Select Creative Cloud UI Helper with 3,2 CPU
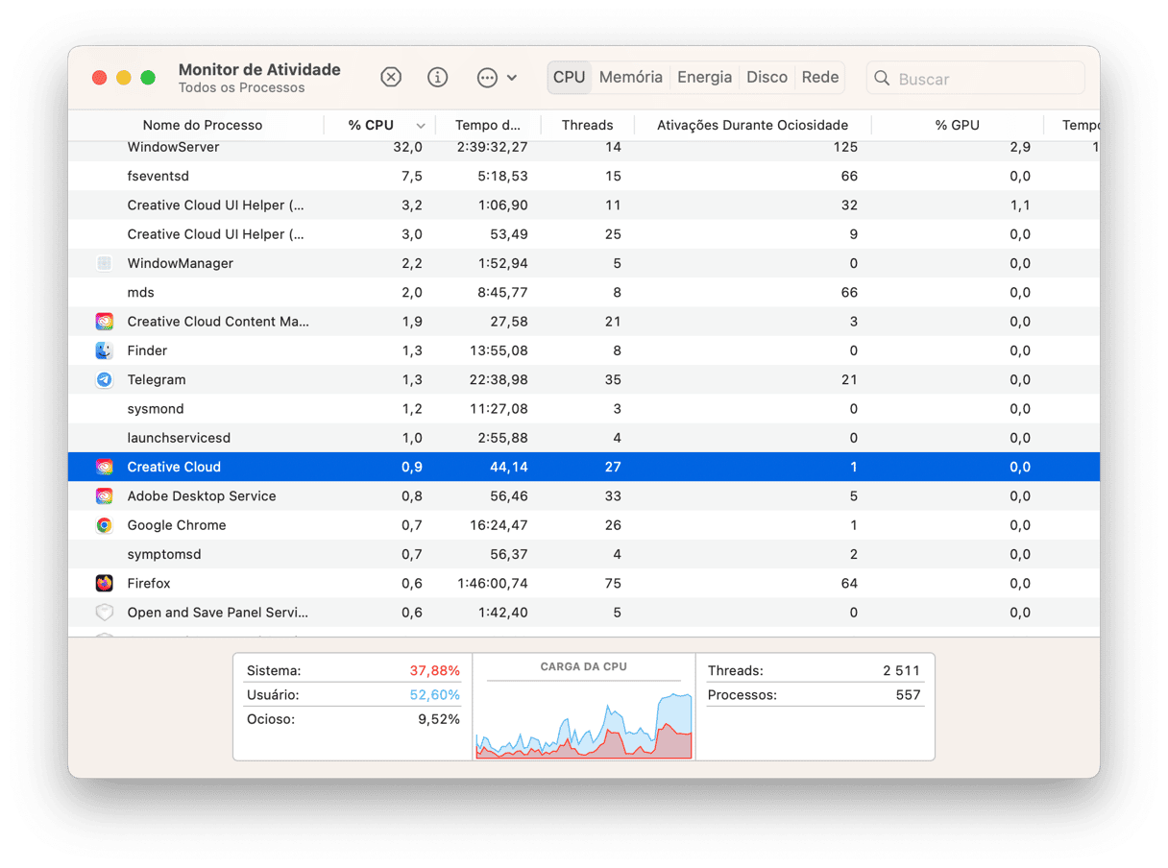Viewport: 1168px width, 868px height. [x=215, y=205]
